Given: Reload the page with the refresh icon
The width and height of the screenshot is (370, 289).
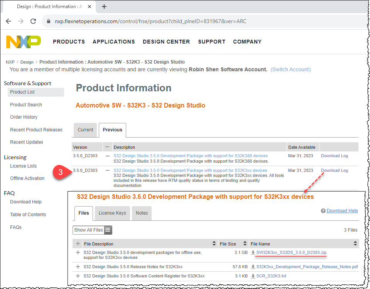Looking at the screenshot, I should [33, 21].
